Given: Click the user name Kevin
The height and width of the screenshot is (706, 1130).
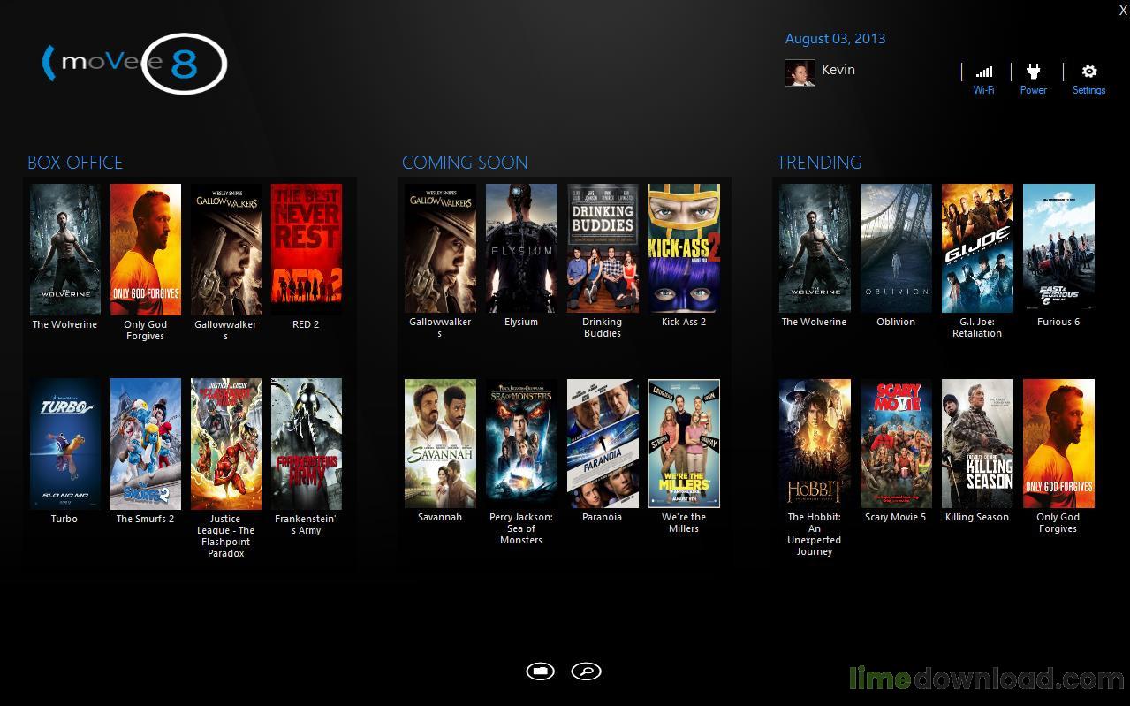Looking at the screenshot, I should [x=838, y=70].
